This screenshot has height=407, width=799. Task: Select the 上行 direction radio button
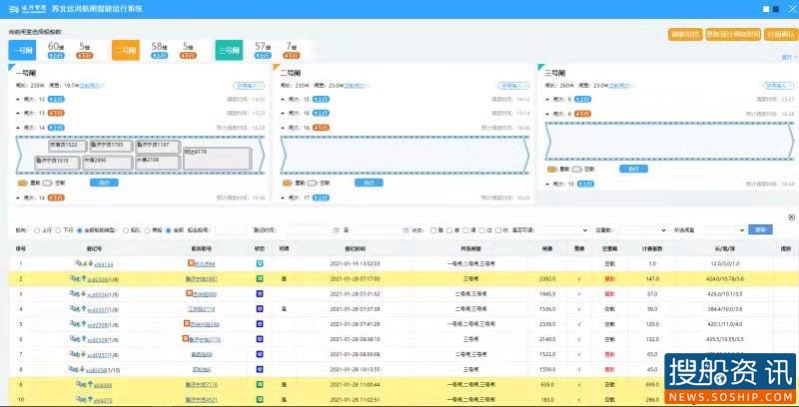click(37, 230)
